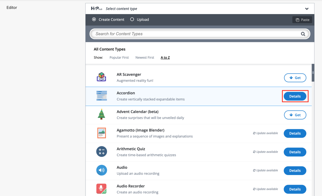Image resolution: width=322 pixels, height=196 pixels.
Task: Select the Upload radio option
Action: pos(132,19)
